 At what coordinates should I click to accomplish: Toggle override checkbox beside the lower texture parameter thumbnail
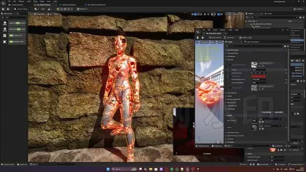coord(230,88)
